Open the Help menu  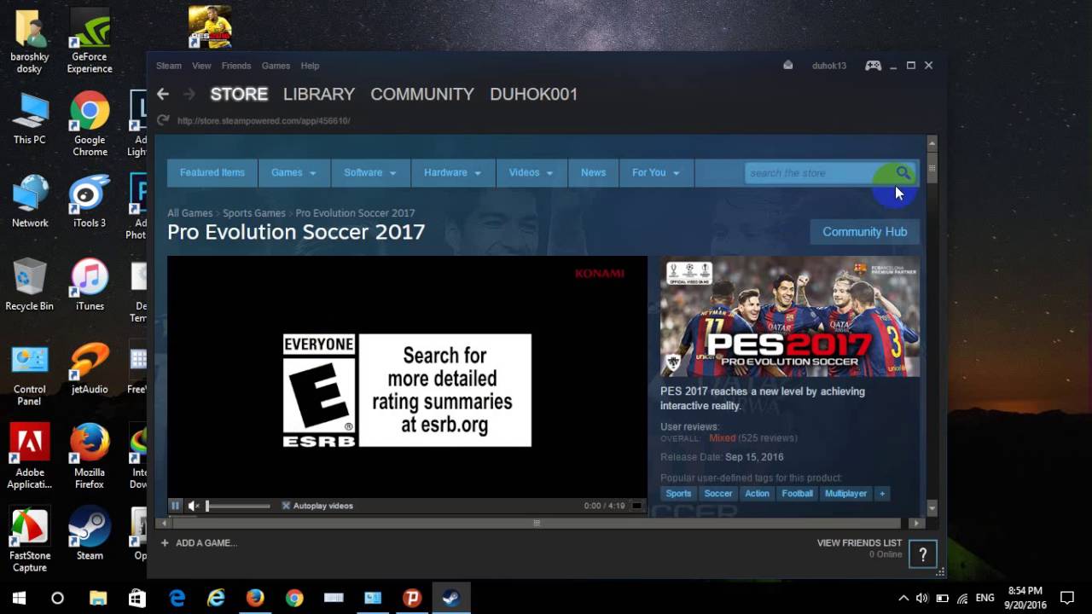(x=310, y=66)
